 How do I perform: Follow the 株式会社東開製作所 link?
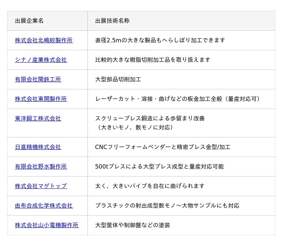coord(41,99)
